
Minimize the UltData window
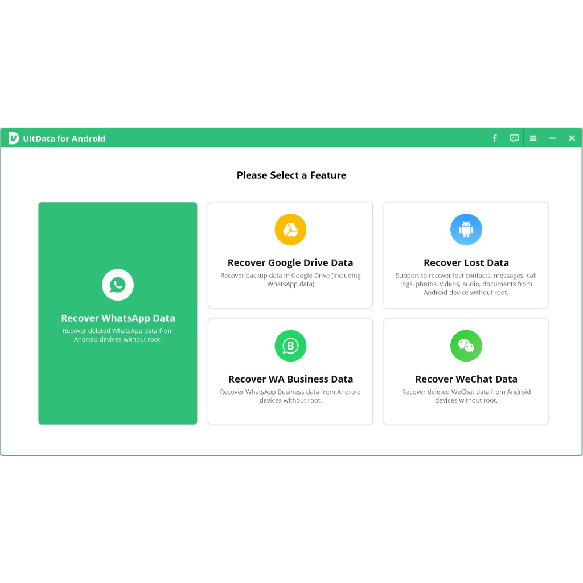point(552,138)
